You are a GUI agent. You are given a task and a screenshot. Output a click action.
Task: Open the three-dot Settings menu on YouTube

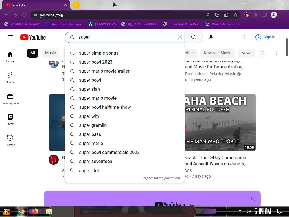(x=244, y=37)
